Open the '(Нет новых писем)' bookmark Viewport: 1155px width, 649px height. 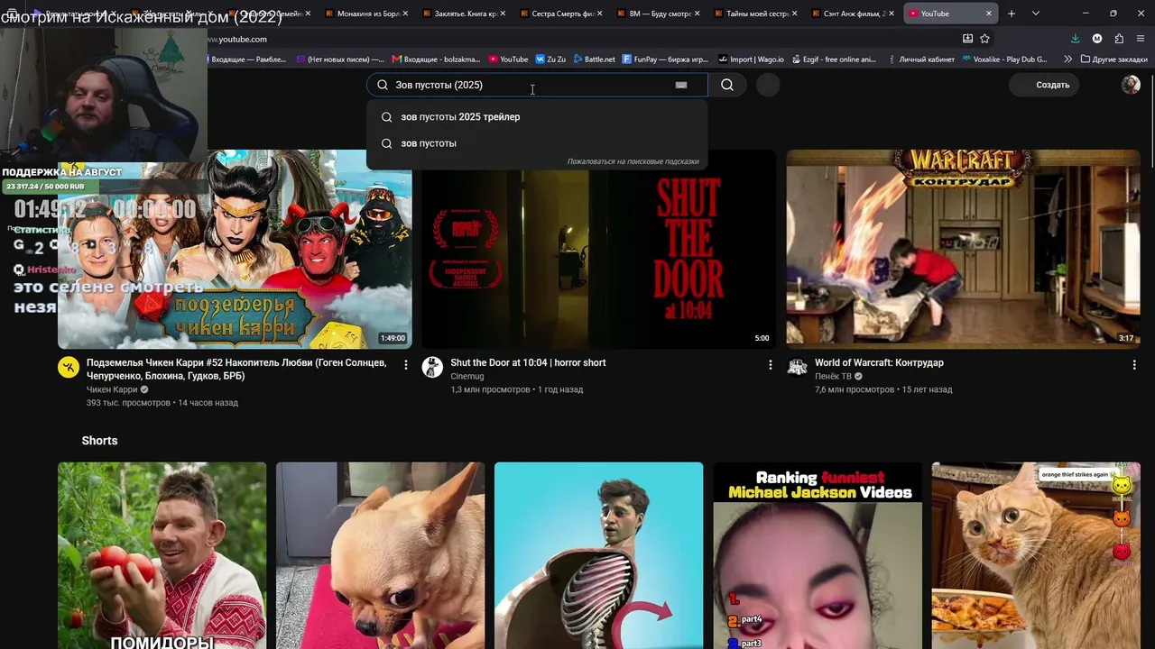tap(339, 59)
